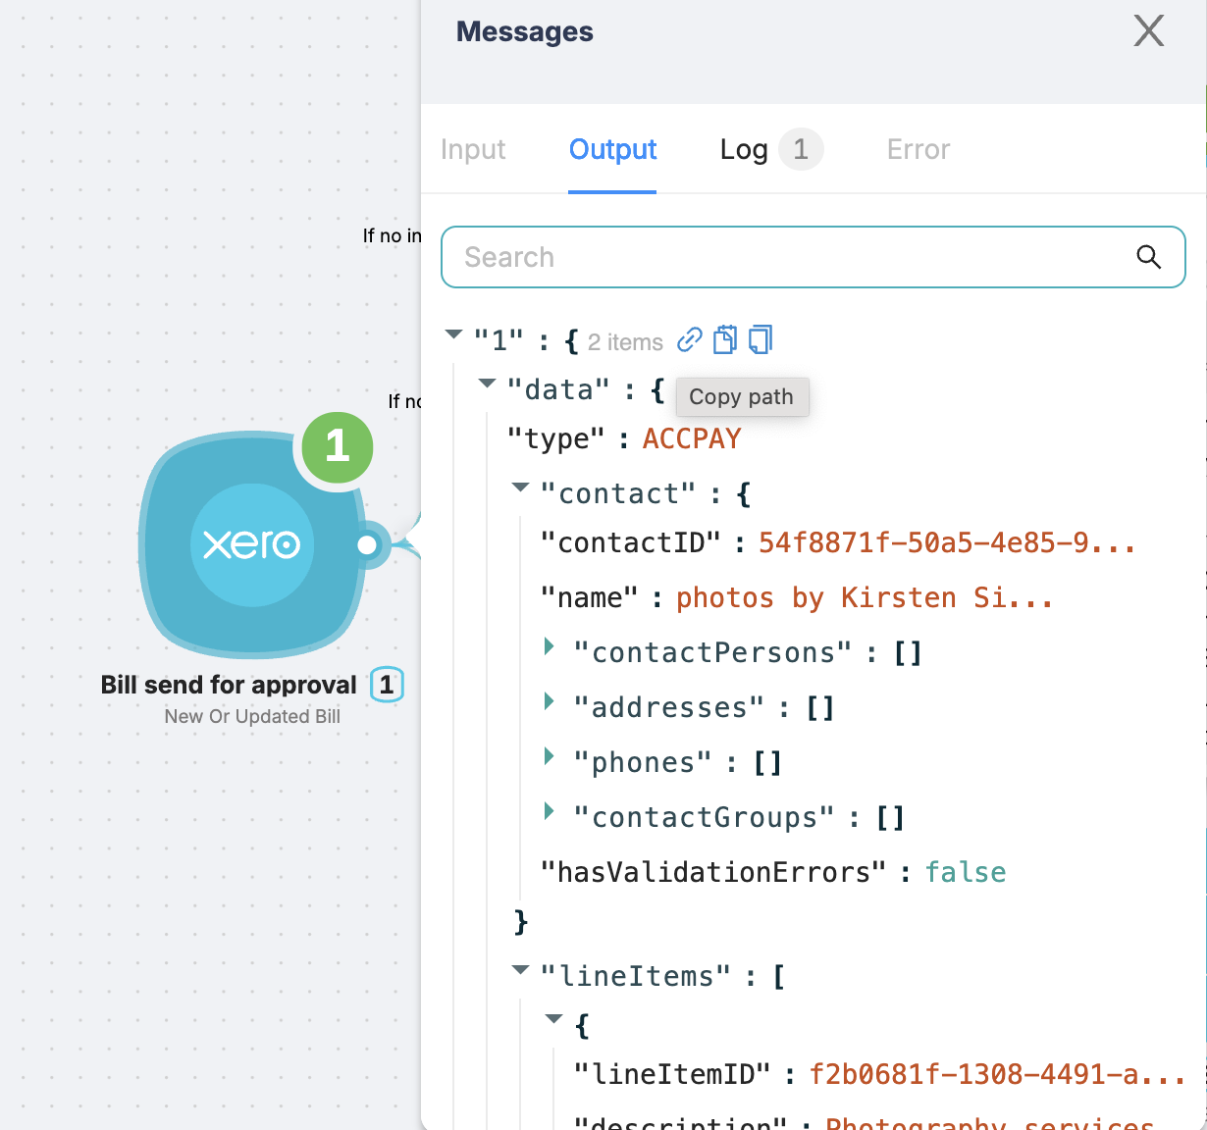Focus the Search input field

click(x=785, y=257)
